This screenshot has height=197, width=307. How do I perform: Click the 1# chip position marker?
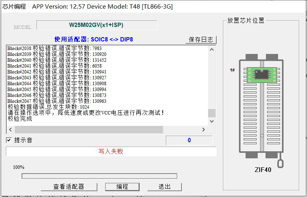pyautogui.click(x=232, y=70)
